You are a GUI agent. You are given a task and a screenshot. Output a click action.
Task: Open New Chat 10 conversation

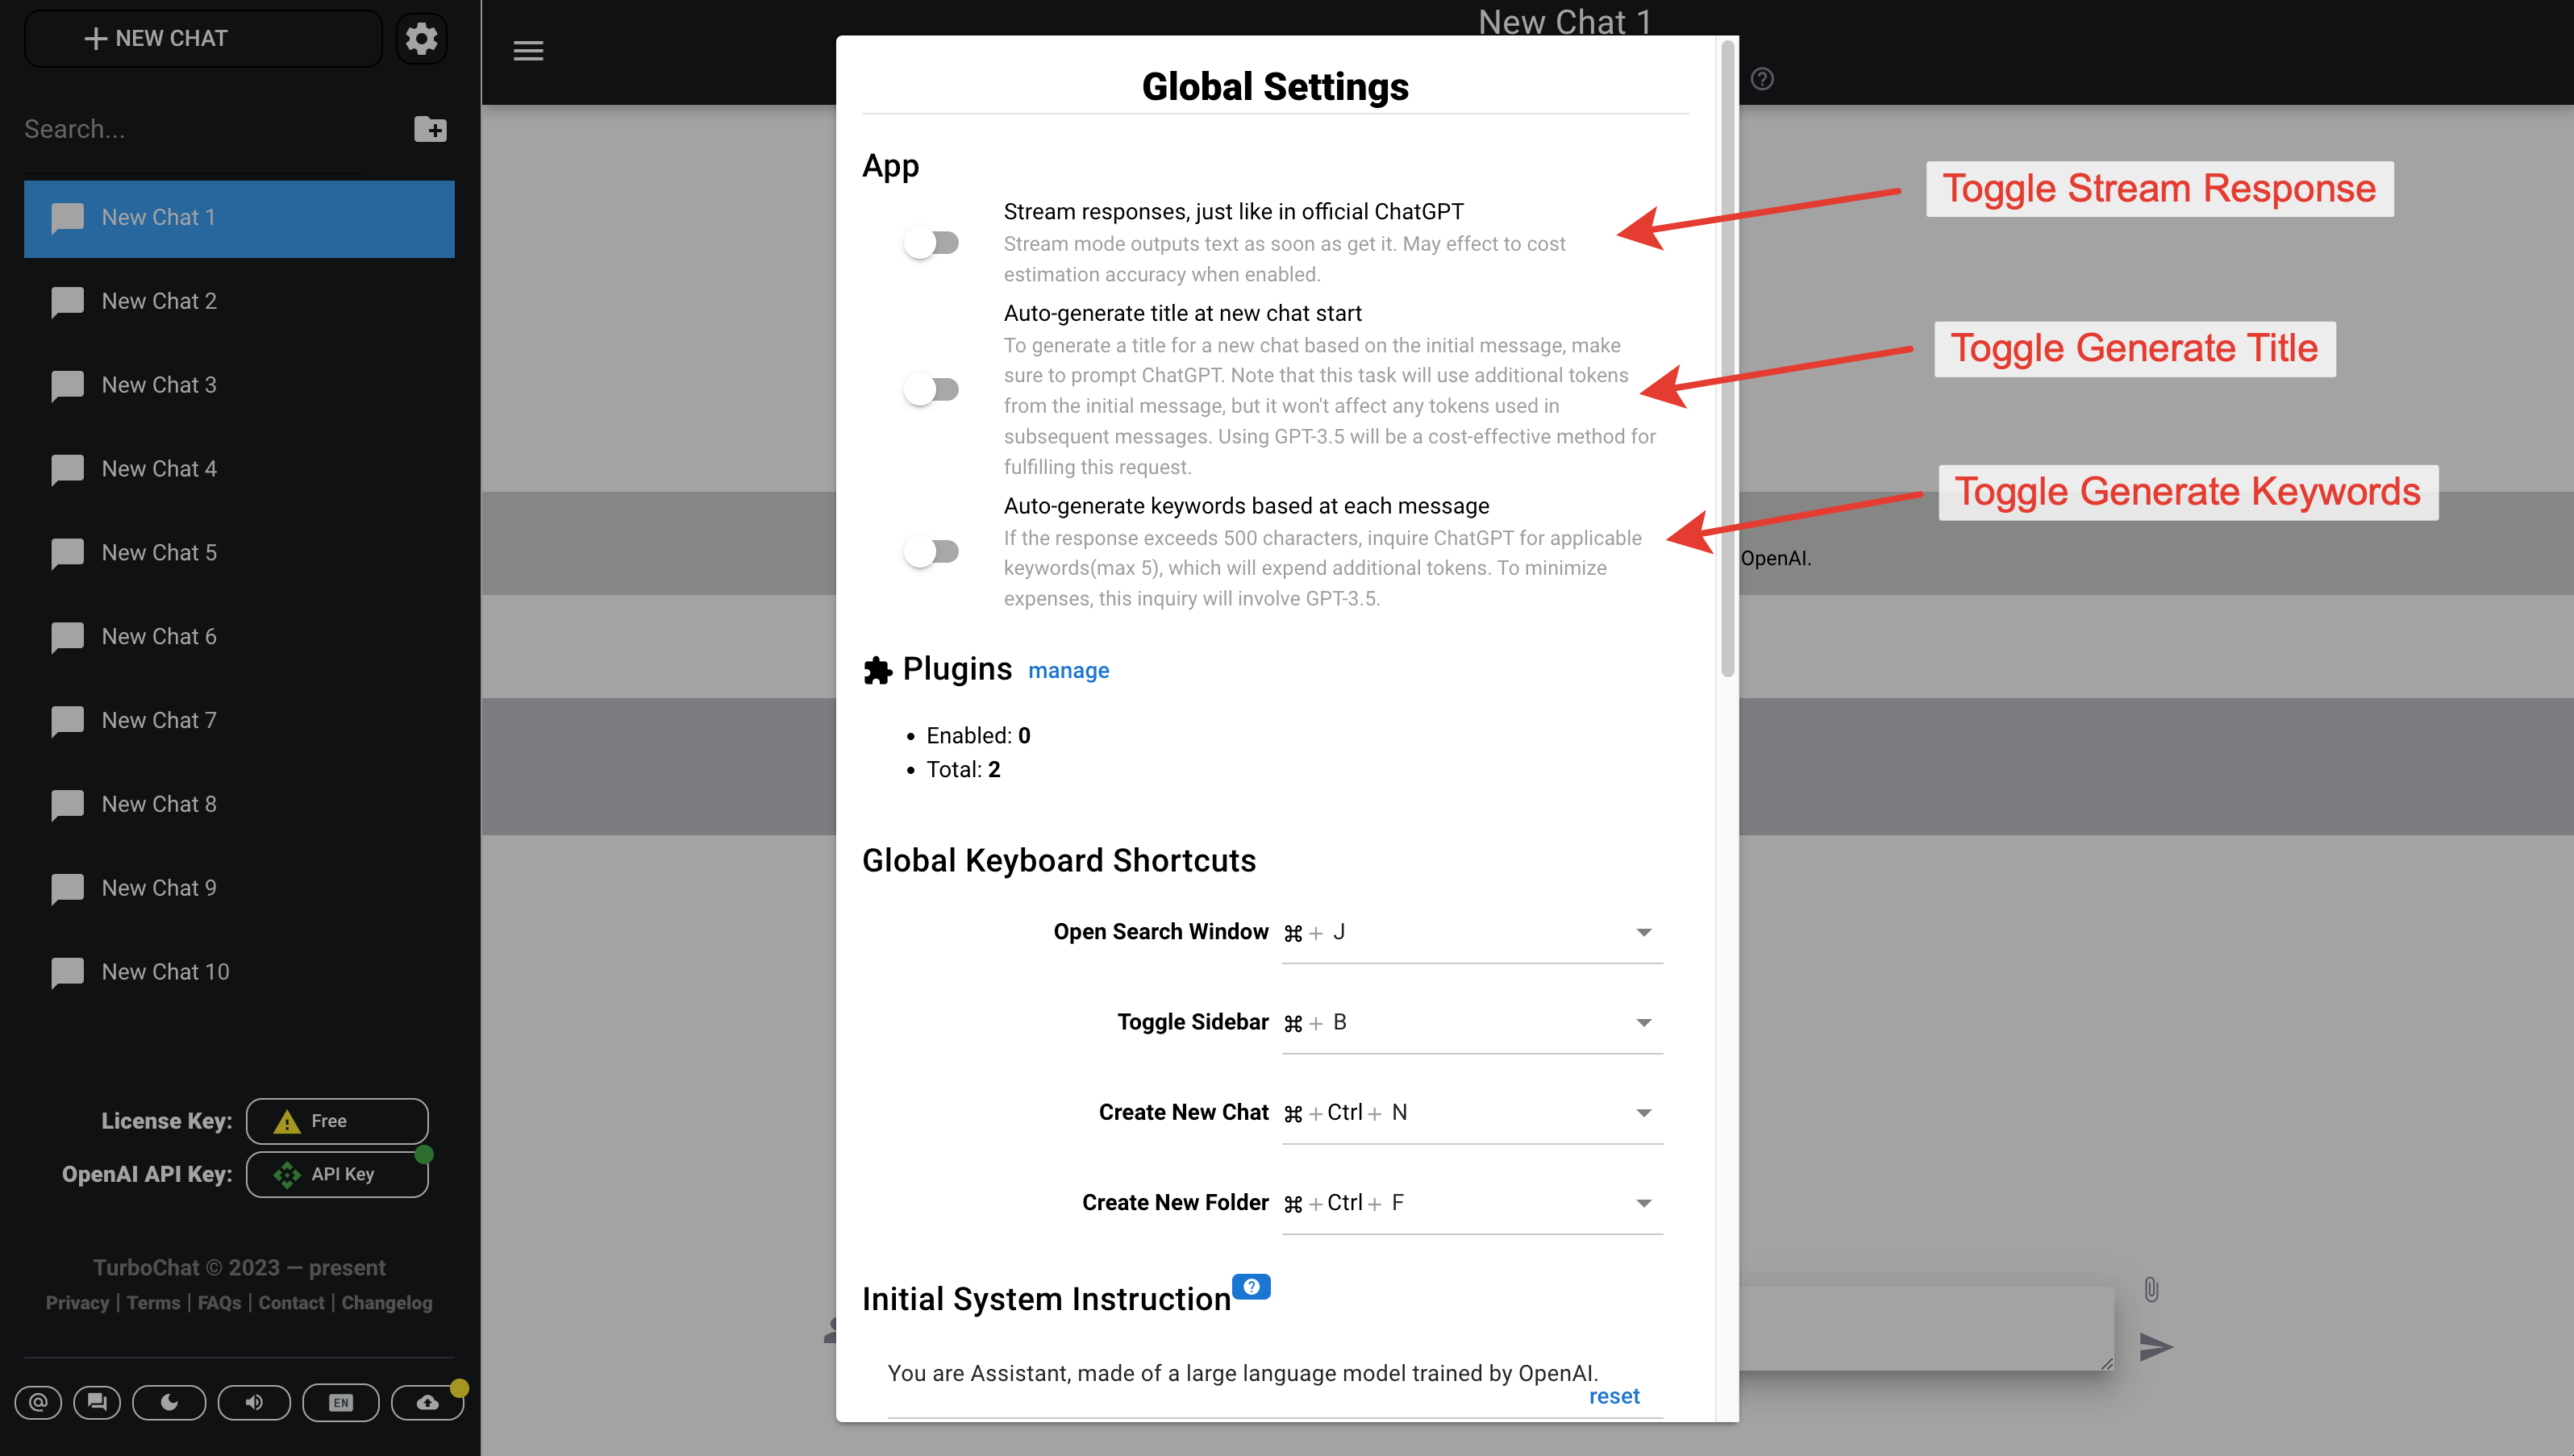pos(165,971)
